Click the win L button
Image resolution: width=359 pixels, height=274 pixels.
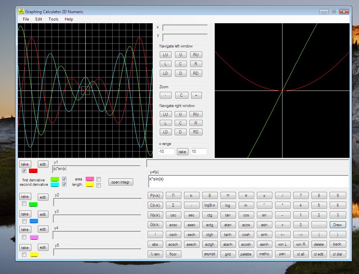[x=282, y=244]
